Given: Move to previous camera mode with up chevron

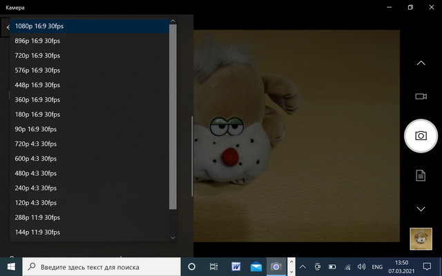Looking at the screenshot, I should pyautogui.click(x=421, y=63).
